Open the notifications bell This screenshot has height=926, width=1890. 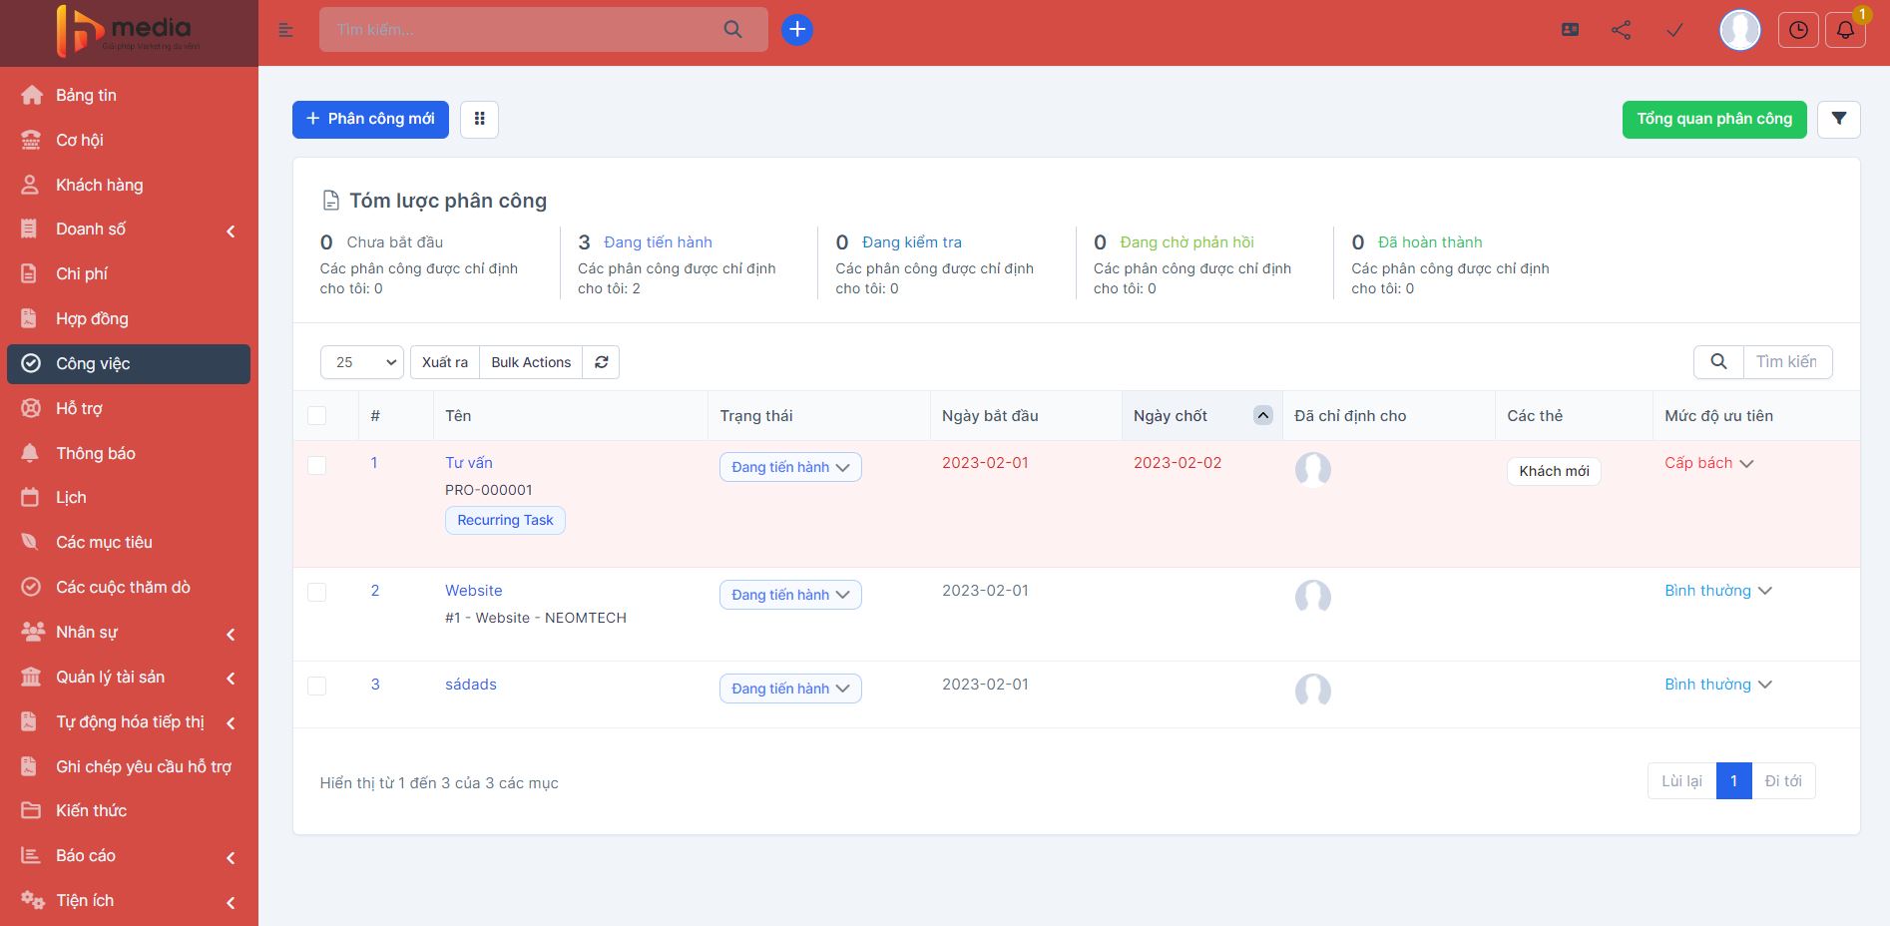click(x=1845, y=30)
